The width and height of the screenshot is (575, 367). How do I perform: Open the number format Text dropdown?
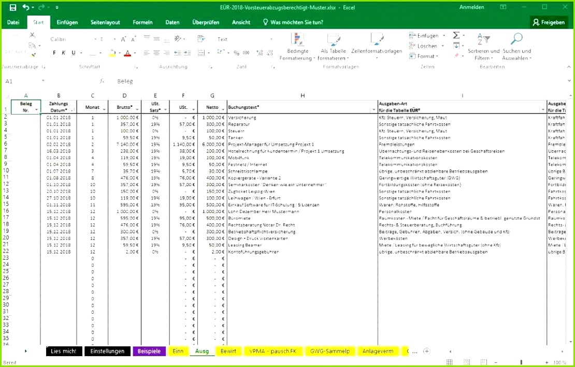point(271,39)
